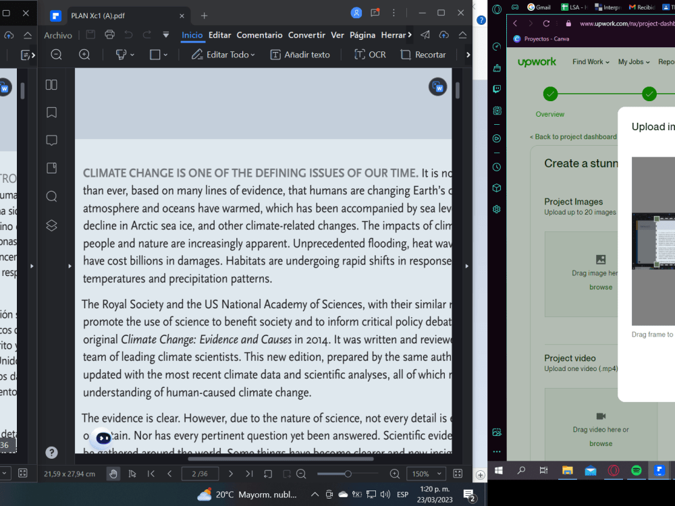This screenshot has width=675, height=506.
Task: Click the horizontal scrollbar under the document
Action: coord(281,459)
